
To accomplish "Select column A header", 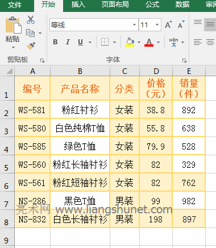I will click(x=32, y=71).
